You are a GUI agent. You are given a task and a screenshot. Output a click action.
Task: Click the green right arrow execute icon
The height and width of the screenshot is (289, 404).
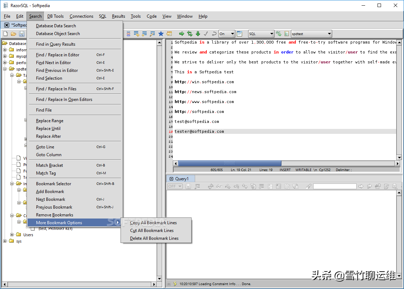(181, 34)
